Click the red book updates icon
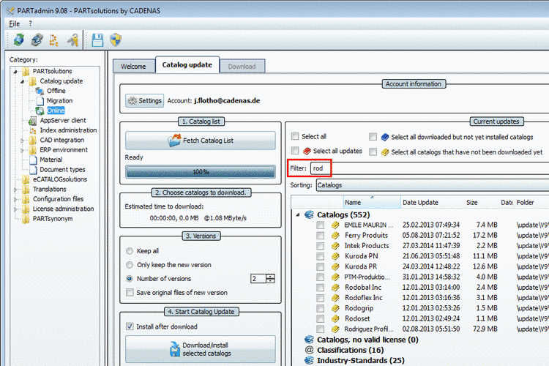The image size is (549, 366). point(307,152)
